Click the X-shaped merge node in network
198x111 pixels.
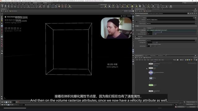click(151, 78)
